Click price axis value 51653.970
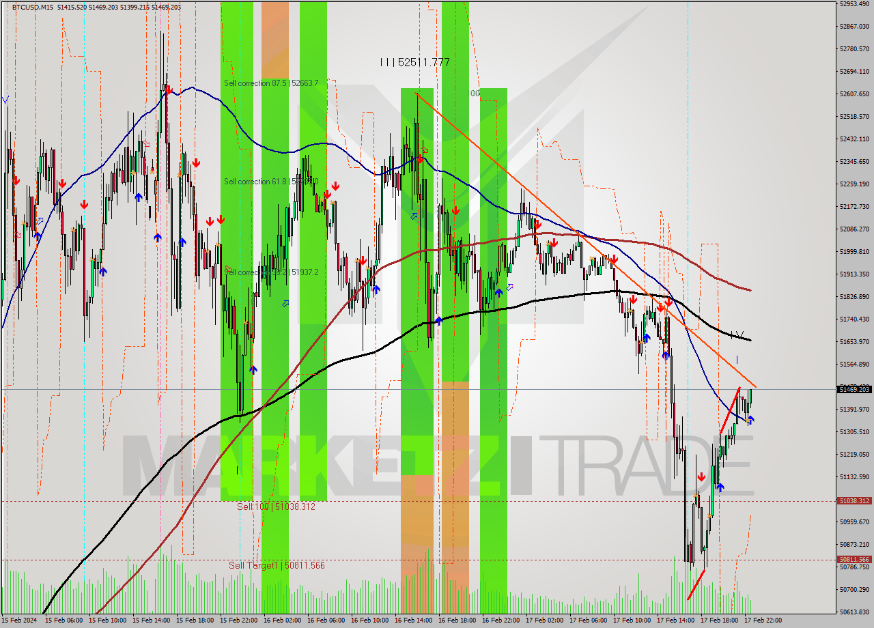Screen dimensions: 874x628 click(x=855, y=342)
